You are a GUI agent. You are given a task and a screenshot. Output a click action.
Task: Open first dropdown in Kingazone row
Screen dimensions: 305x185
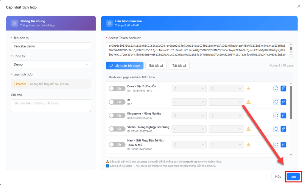click(189, 116)
